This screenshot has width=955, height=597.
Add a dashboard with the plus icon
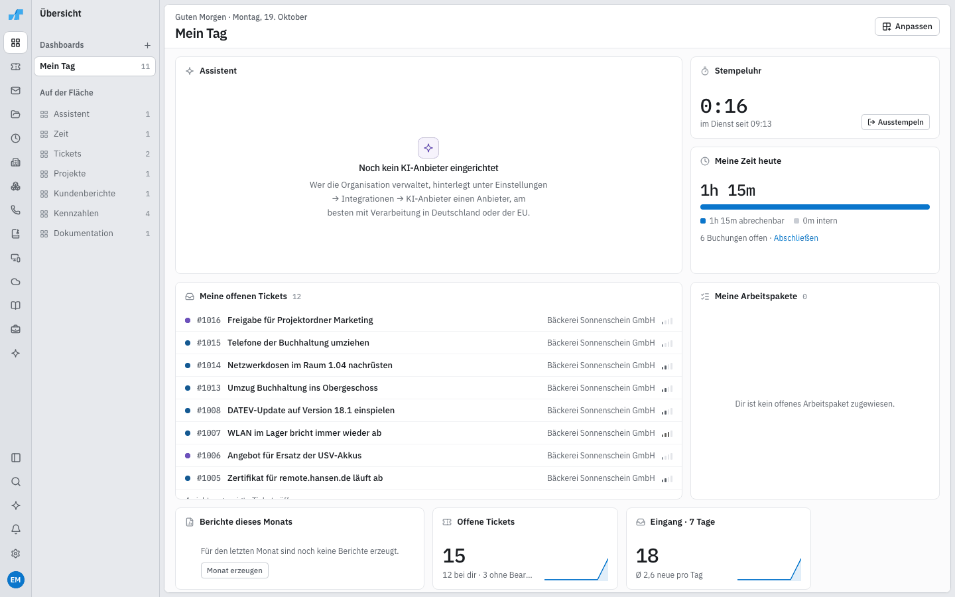pos(147,45)
